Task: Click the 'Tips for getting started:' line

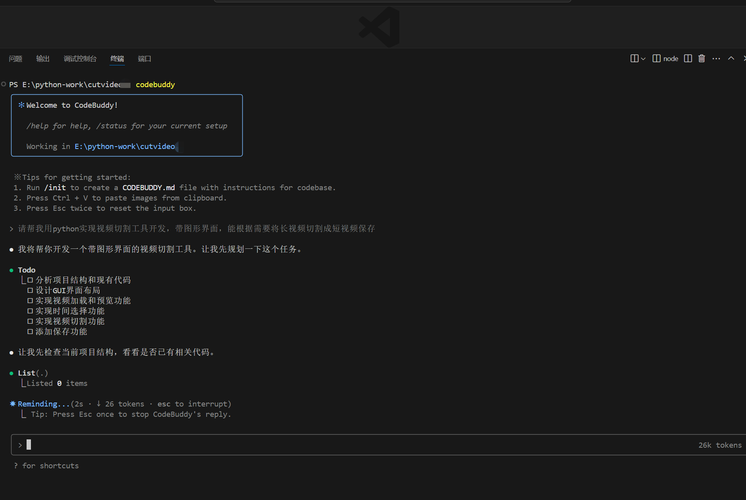Action: pos(77,177)
